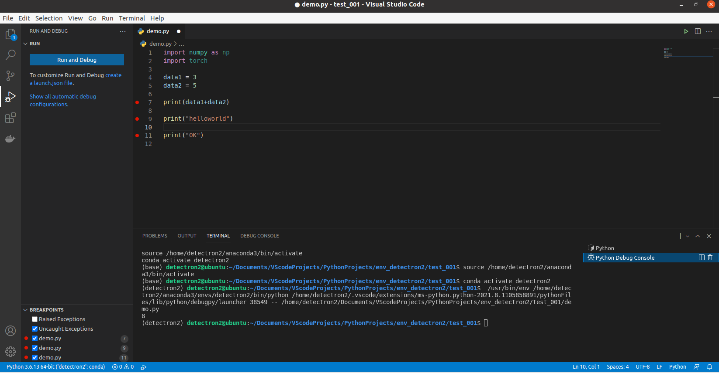Select the demo.py editor tab
This screenshot has width=719, height=373.
[158, 31]
